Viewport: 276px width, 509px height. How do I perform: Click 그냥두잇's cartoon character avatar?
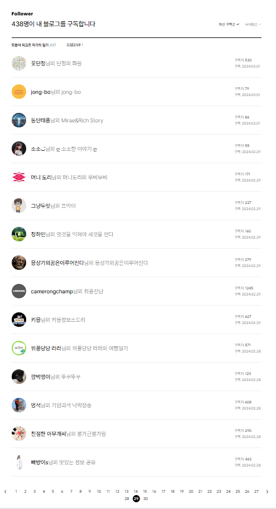(x=19, y=206)
